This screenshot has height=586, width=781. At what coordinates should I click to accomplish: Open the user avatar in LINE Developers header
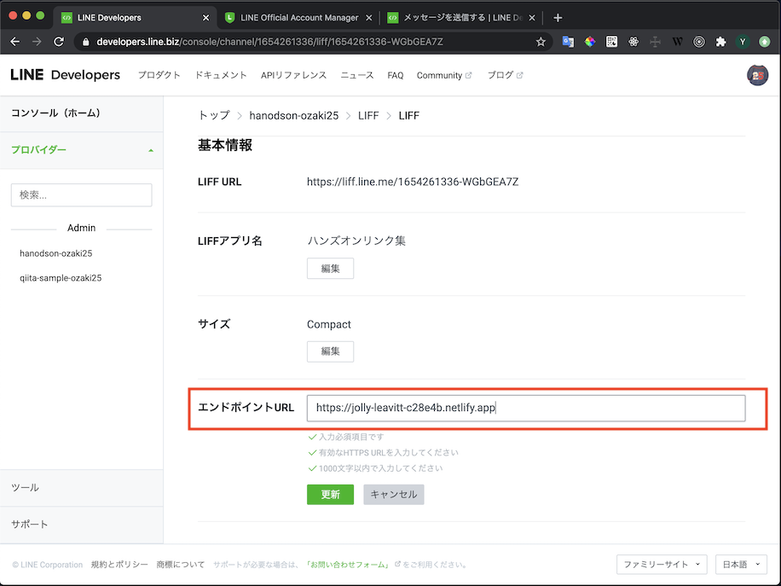coord(757,75)
